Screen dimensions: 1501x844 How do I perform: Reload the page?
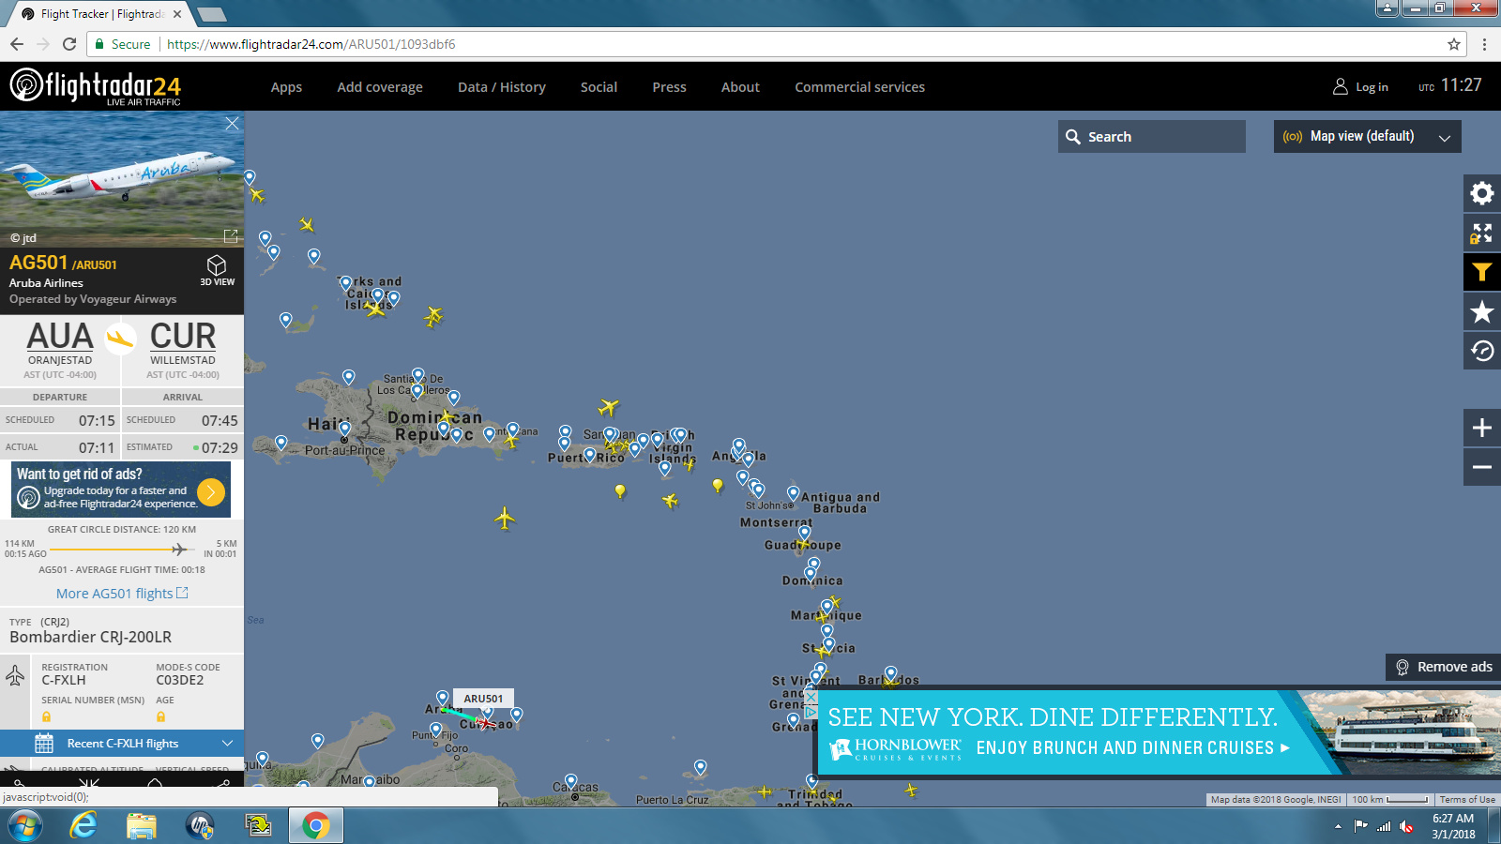(69, 44)
